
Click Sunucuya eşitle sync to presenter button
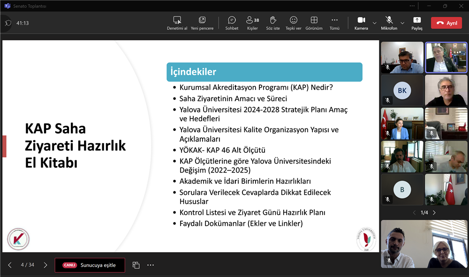coord(90,265)
